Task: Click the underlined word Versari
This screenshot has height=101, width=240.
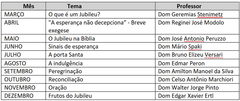Action: [x=213, y=55]
